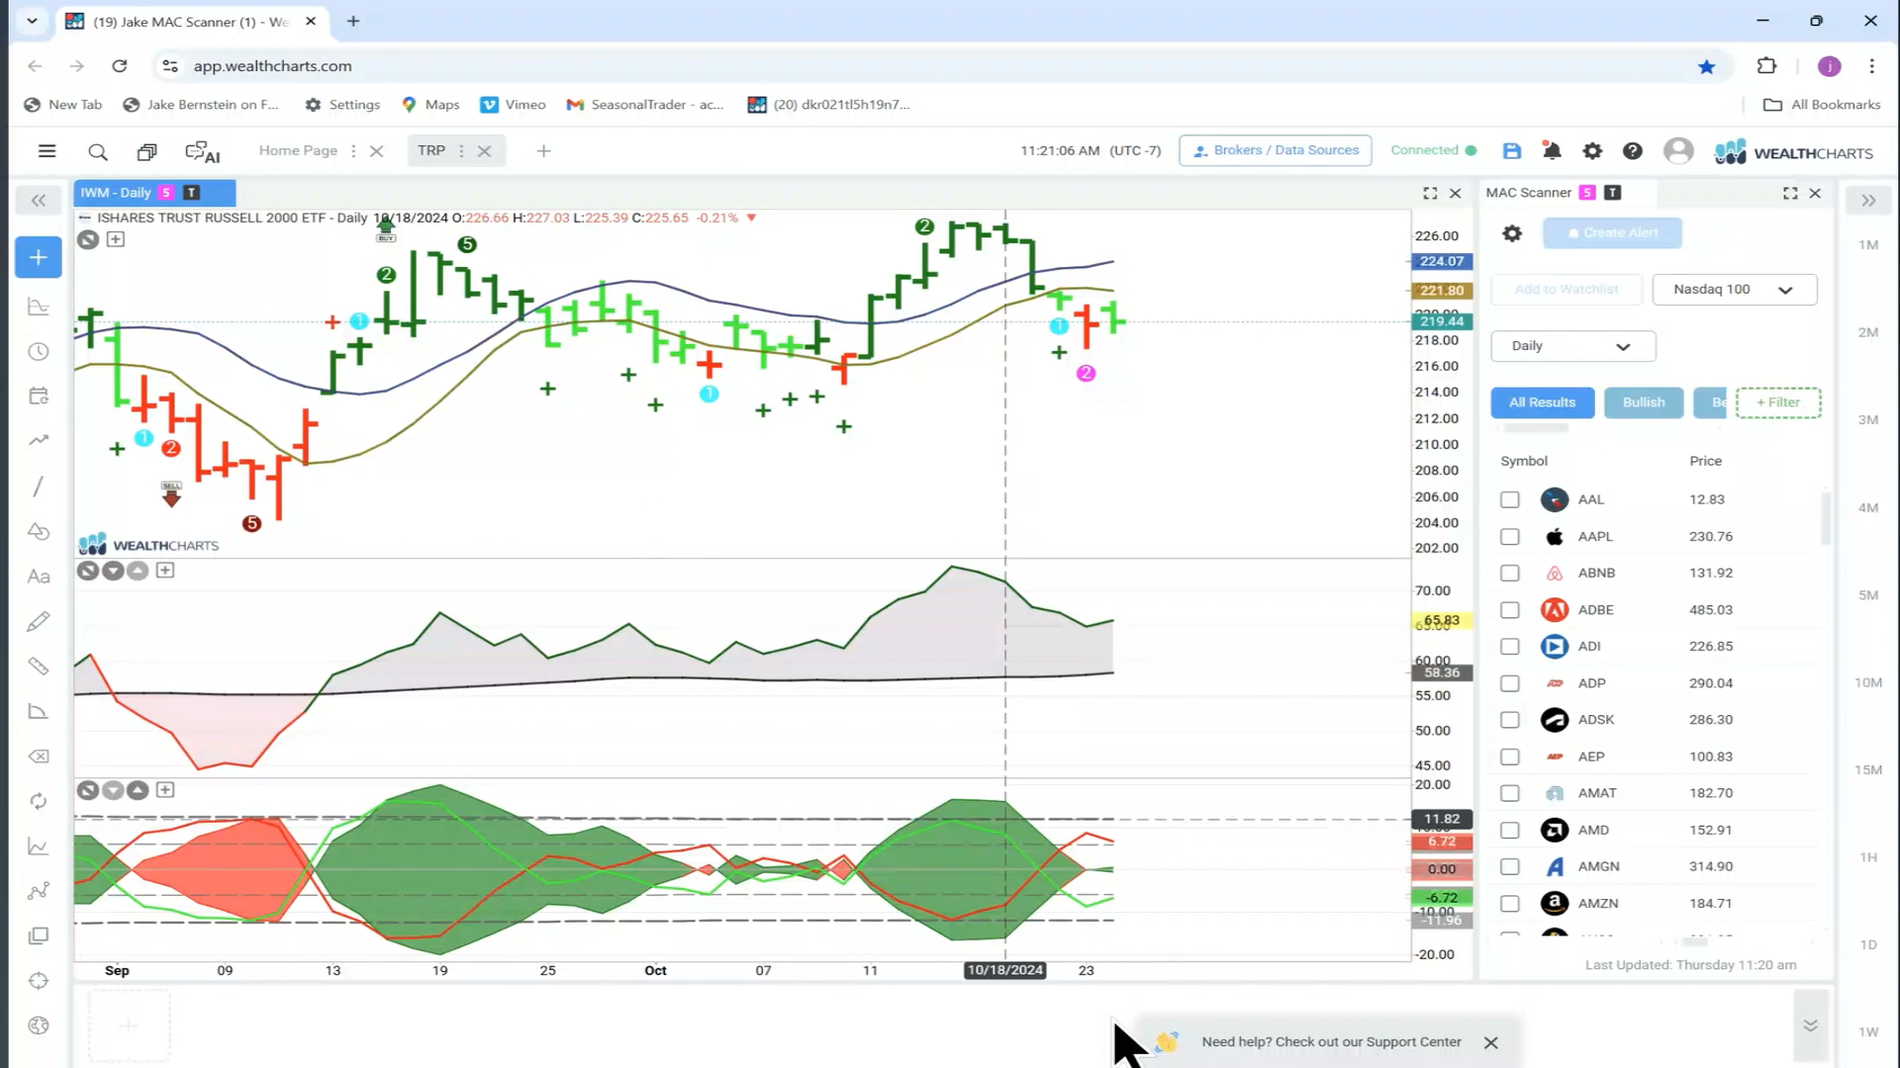Show Bullish results tab

tap(1644, 402)
